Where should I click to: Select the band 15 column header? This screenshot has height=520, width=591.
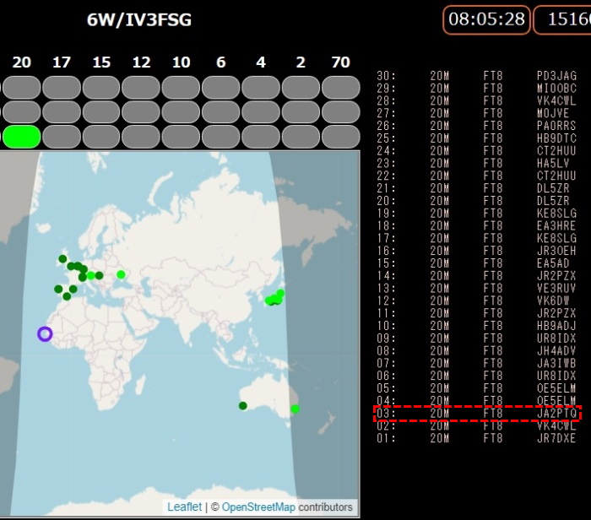[x=101, y=62]
